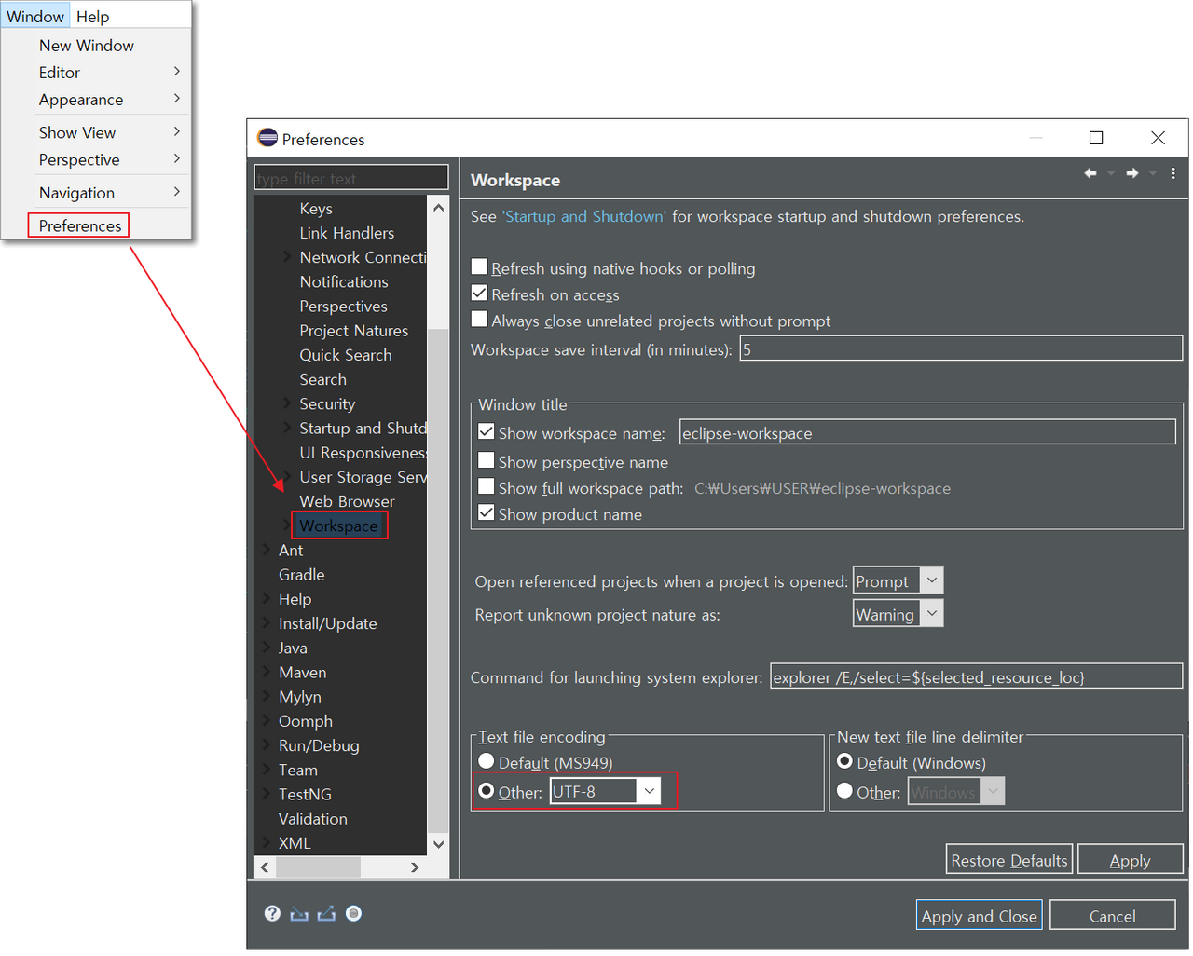This screenshot has height=956, width=1193.
Task: Expand the Java tree node
Action: pyautogui.click(x=267, y=648)
